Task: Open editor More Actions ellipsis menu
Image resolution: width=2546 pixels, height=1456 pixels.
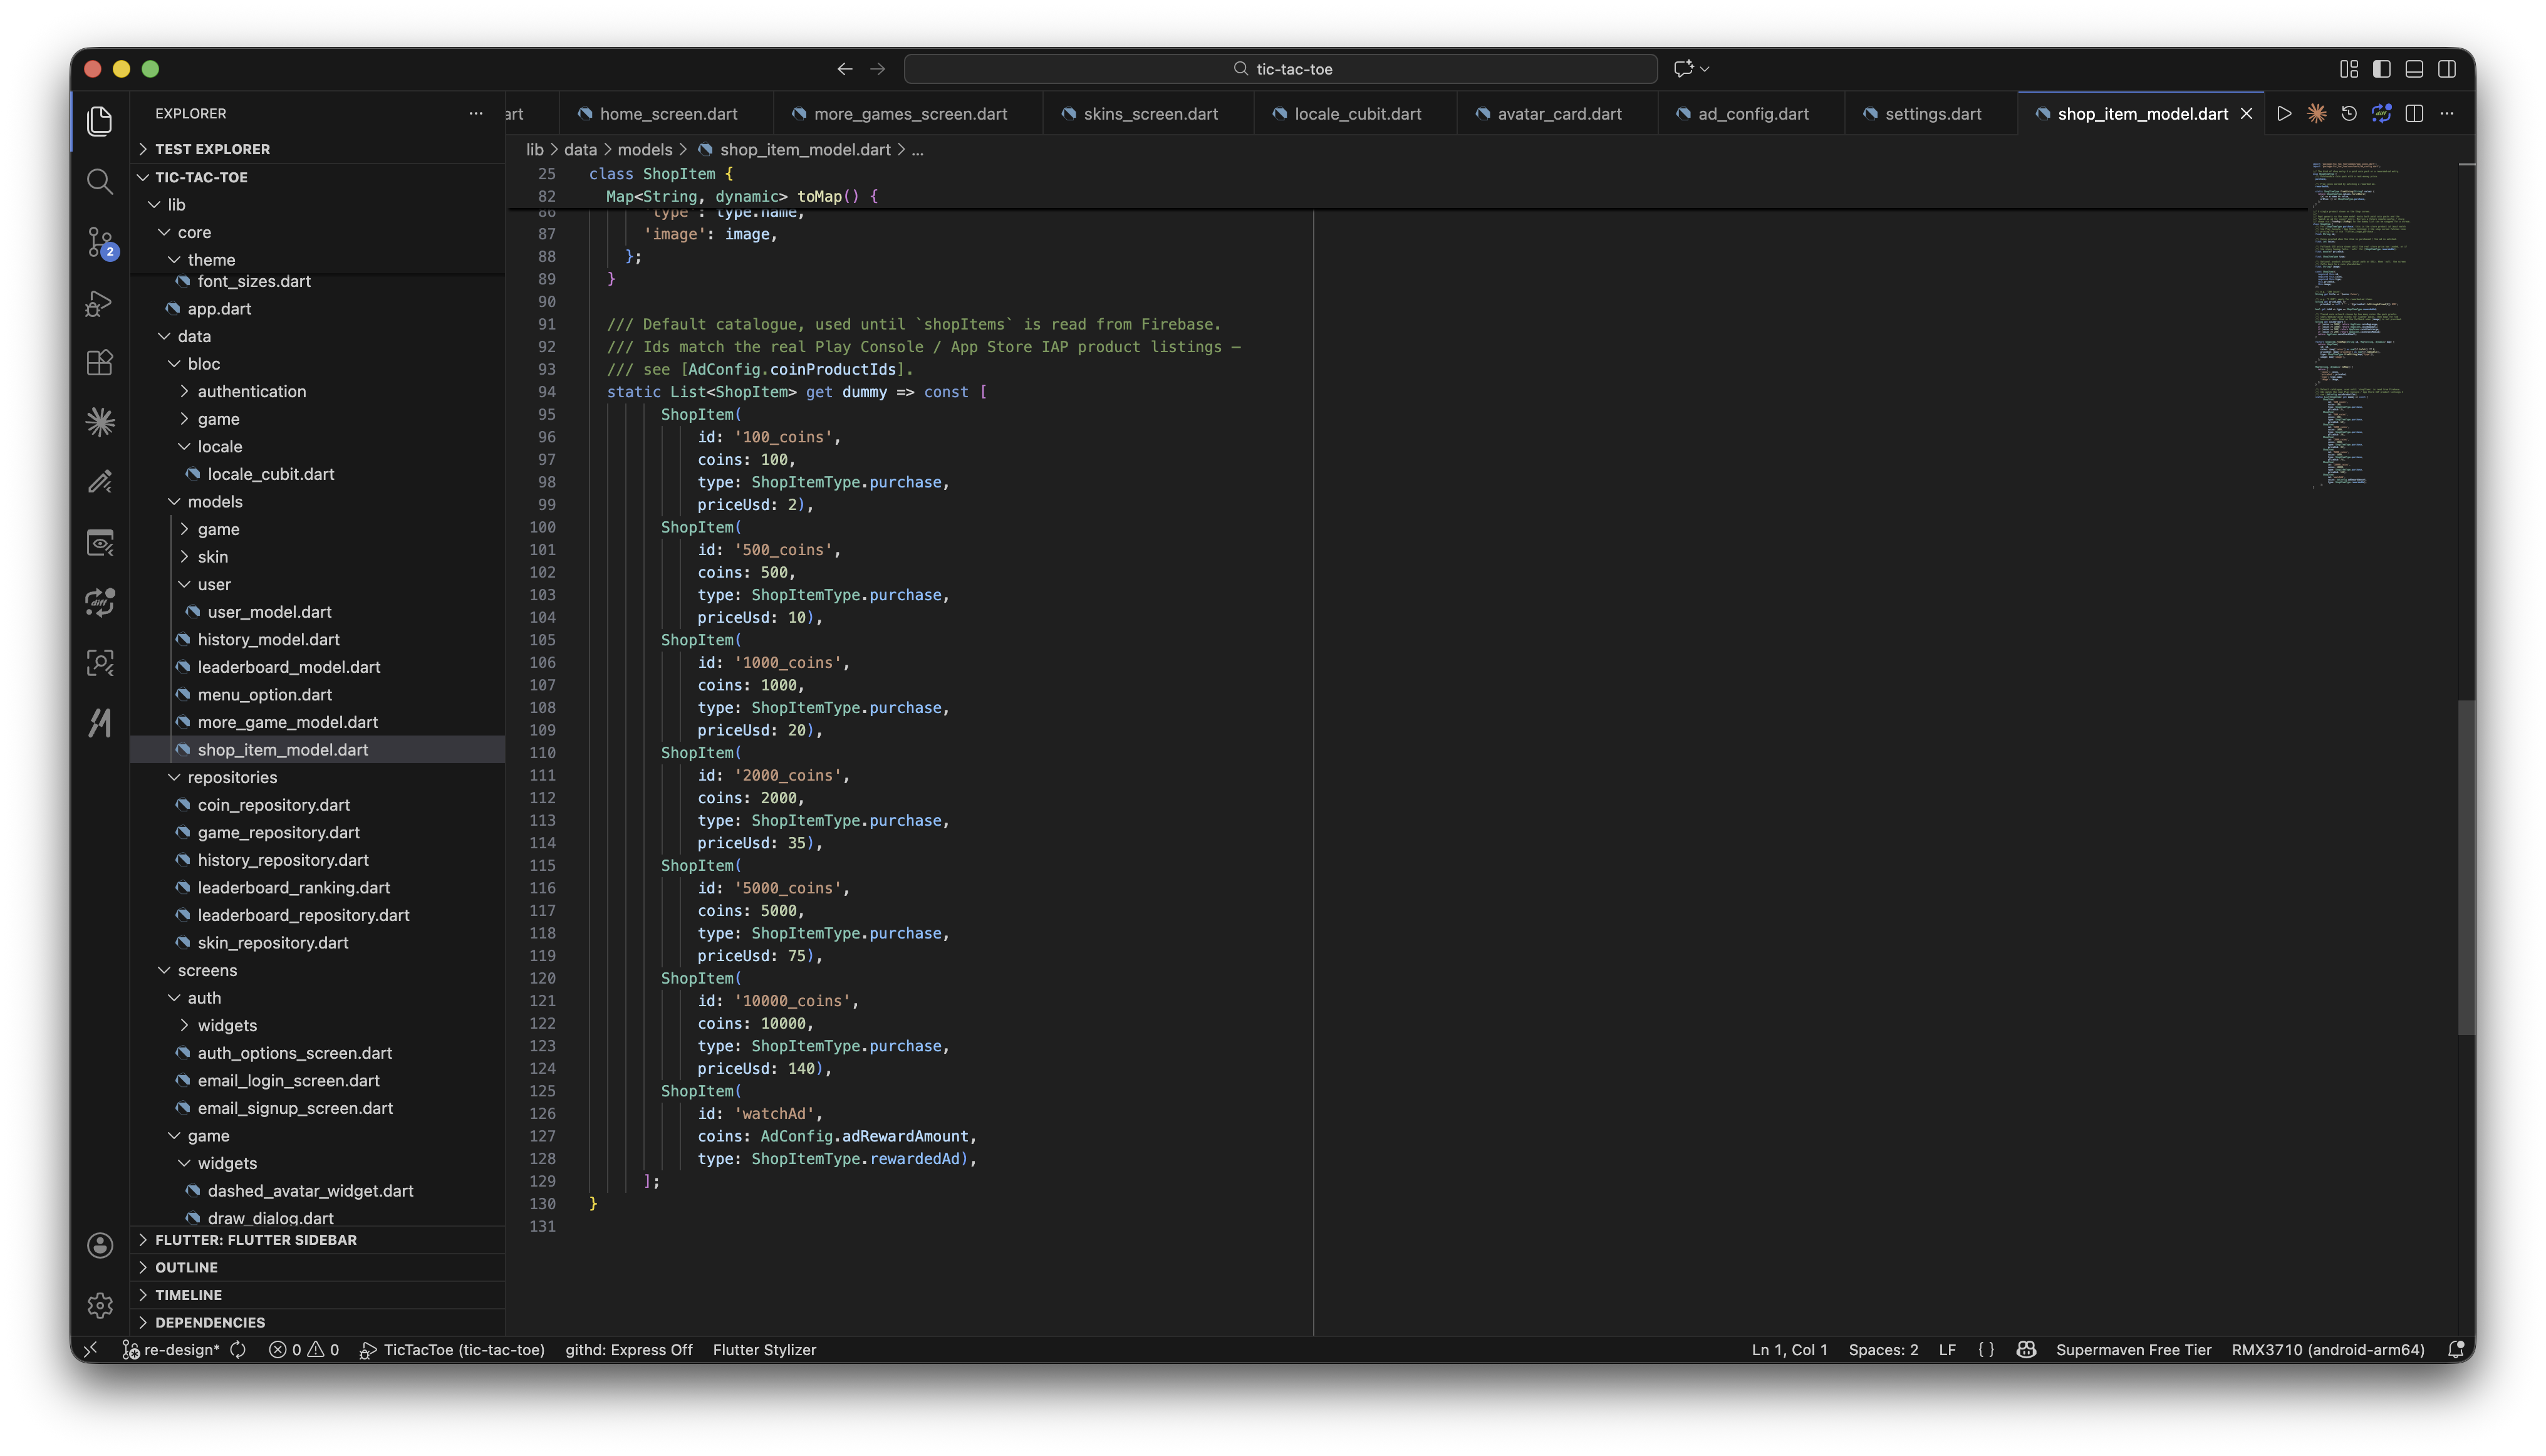Action: click(x=2447, y=114)
